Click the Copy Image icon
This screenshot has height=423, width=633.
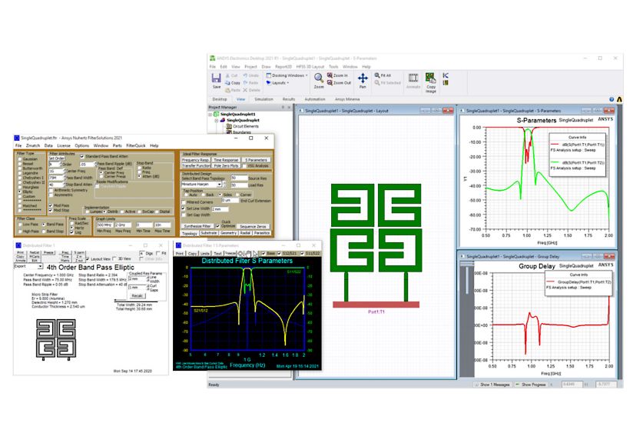tap(432, 79)
